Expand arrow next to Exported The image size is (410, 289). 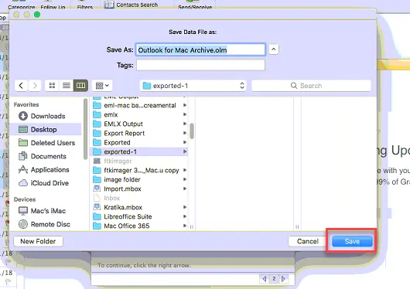pos(185,142)
